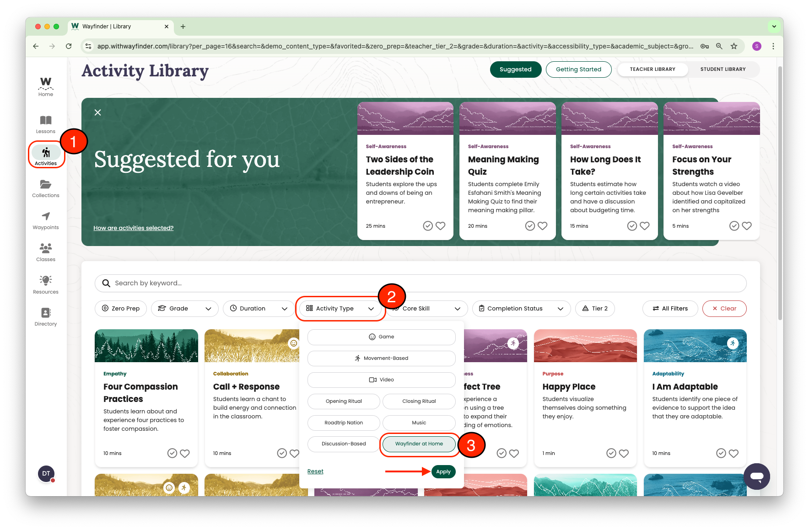Open the Directory from the sidebar
809x530 pixels.
[x=45, y=316]
